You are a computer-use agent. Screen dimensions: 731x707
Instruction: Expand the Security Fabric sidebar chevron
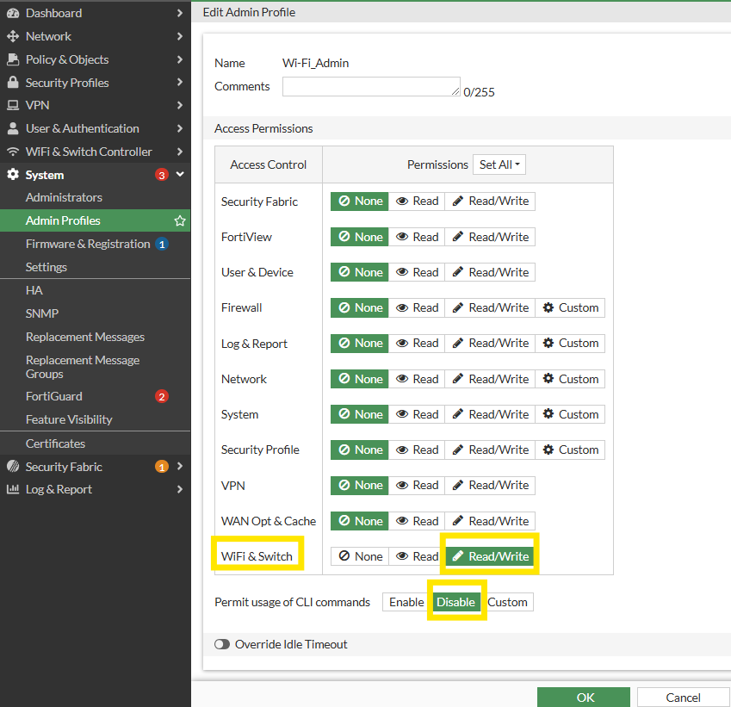point(180,467)
